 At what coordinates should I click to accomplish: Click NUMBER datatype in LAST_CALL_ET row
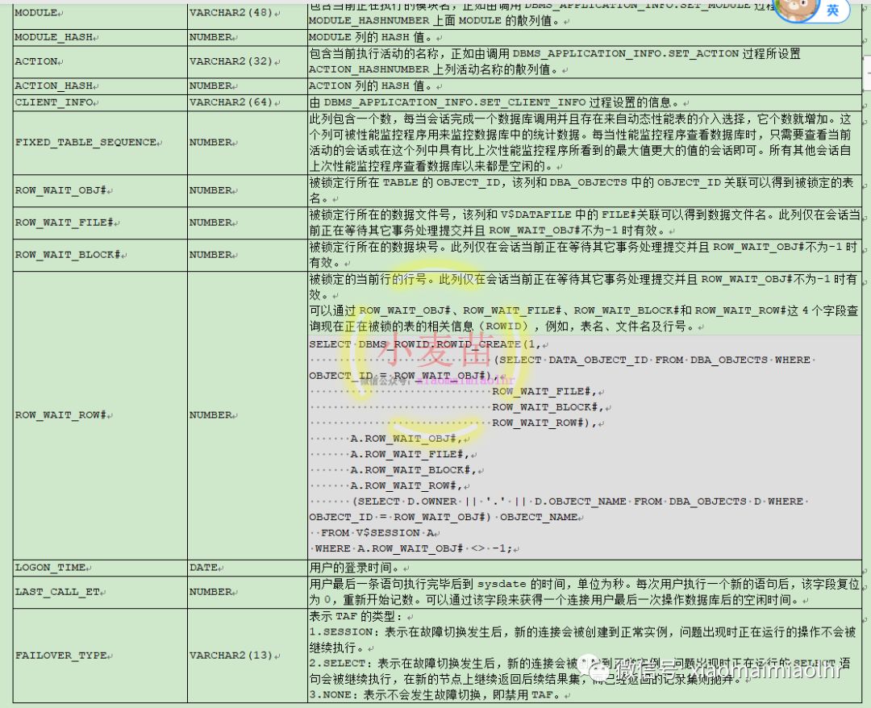pos(248,592)
